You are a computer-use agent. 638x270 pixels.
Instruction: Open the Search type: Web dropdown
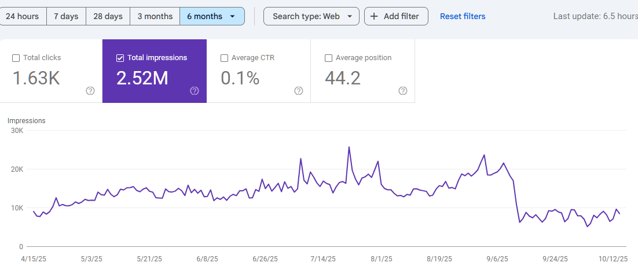click(350, 16)
